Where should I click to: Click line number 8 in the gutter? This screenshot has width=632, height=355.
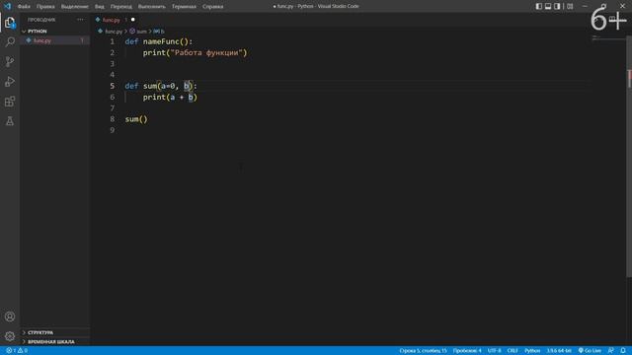pyautogui.click(x=112, y=119)
